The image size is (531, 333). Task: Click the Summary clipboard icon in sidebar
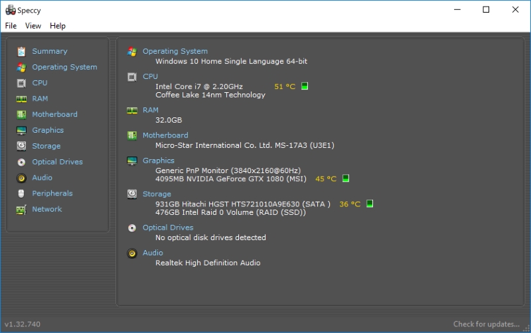pos(21,52)
